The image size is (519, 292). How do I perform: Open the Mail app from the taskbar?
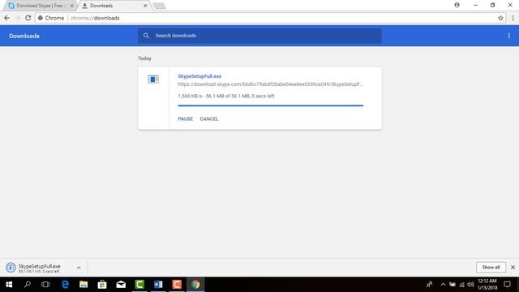(x=121, y=285)
